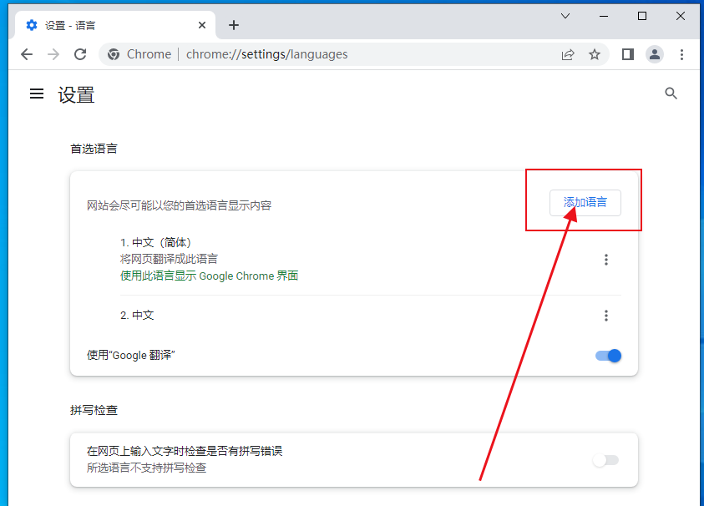Click the profile avatar icon
Screen dimensions: 704x506
click(x=655, y=54)
